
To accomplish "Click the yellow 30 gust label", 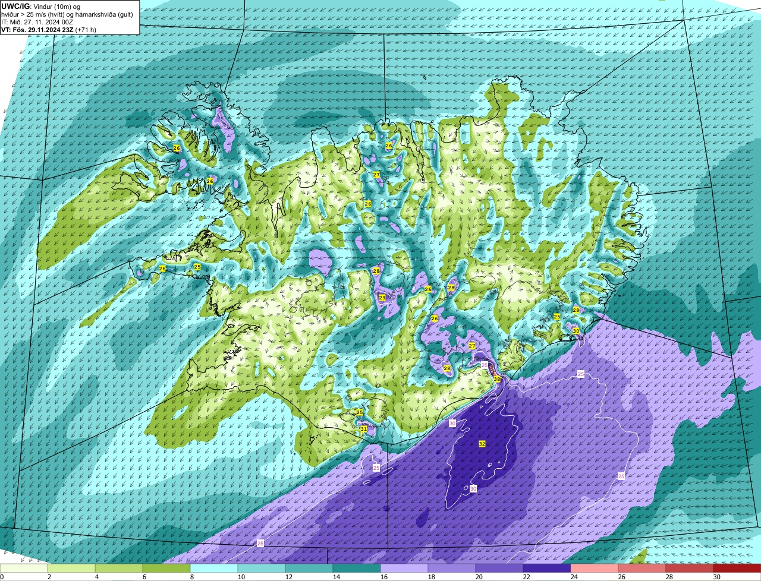I will point(576,331).
